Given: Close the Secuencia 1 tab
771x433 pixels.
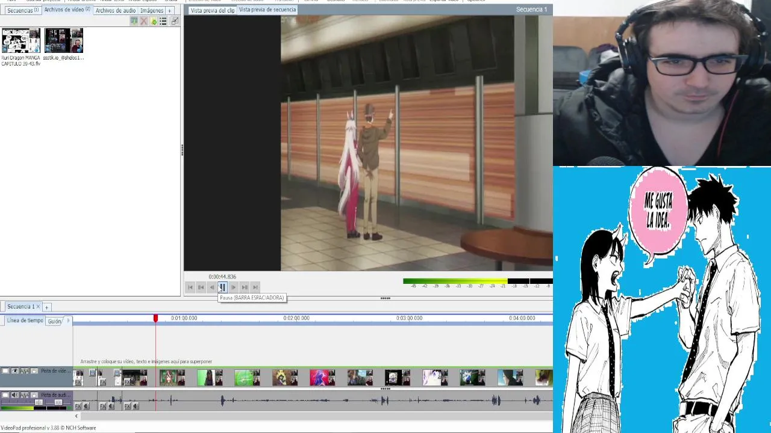Looking at the screenshot, I should click(38, 307).
